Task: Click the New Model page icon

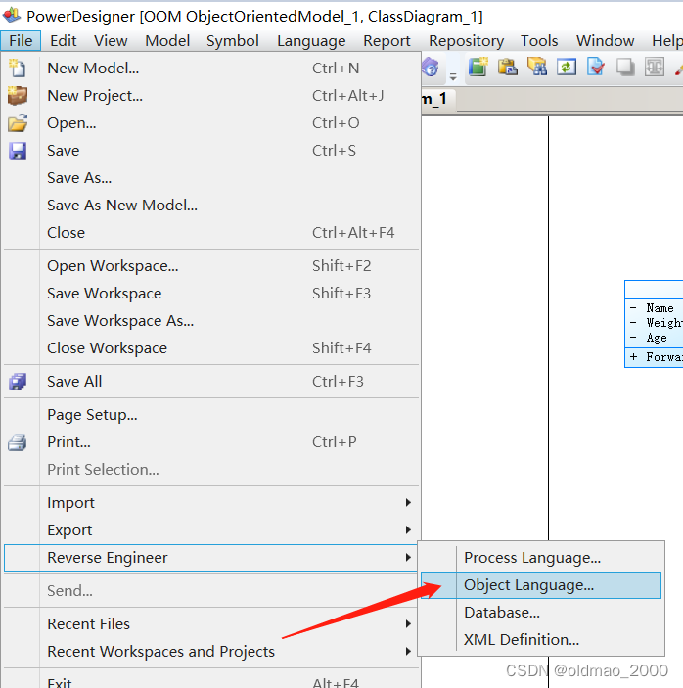Action: 18,68
